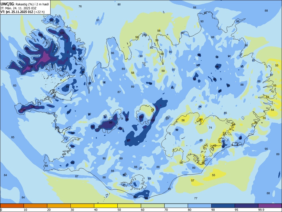Viewport: 282px width, 212px height.
Task: Select the humidity value 53 on the map
Action: coord(224,133)
